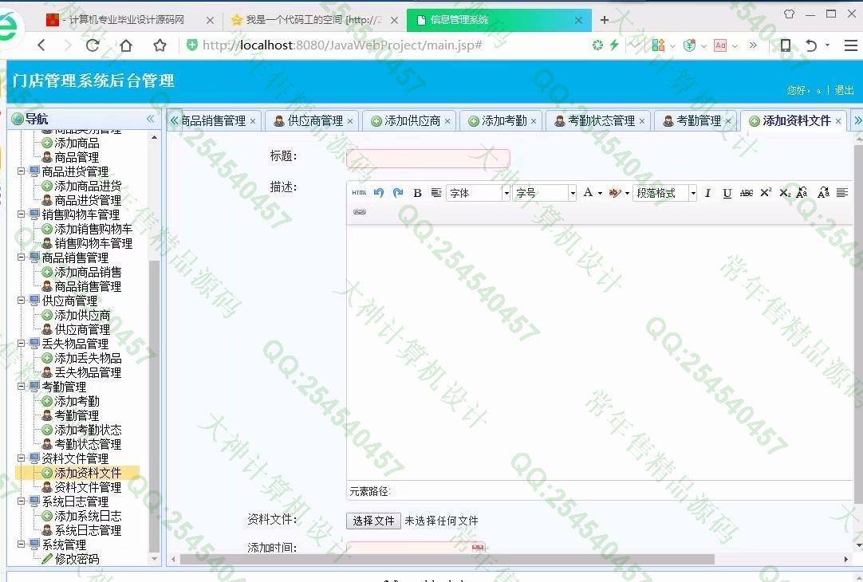Image resolution: width=863 pixels, height=582 pixels.
Task: Undo last edit in description editor
Action: pos(379,192)
